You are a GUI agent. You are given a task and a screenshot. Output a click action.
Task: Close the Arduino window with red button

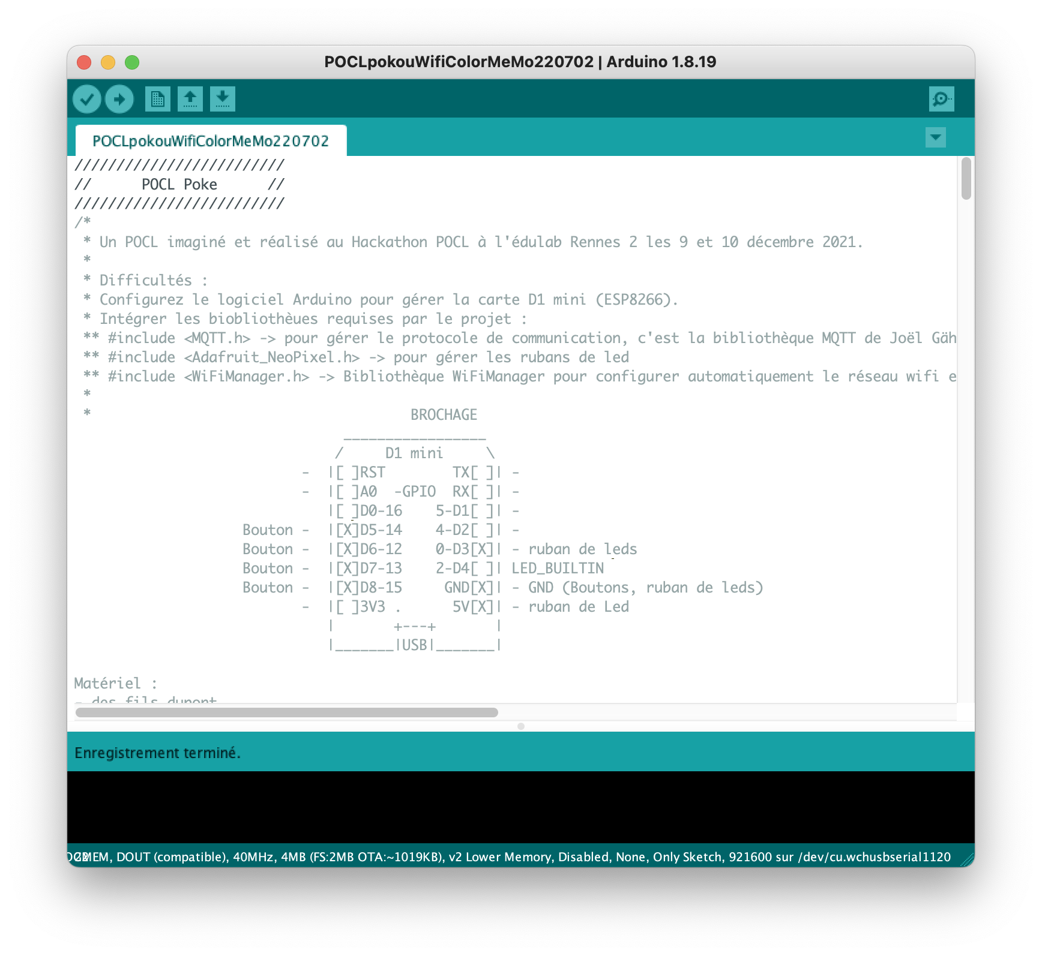coord(84,62)
